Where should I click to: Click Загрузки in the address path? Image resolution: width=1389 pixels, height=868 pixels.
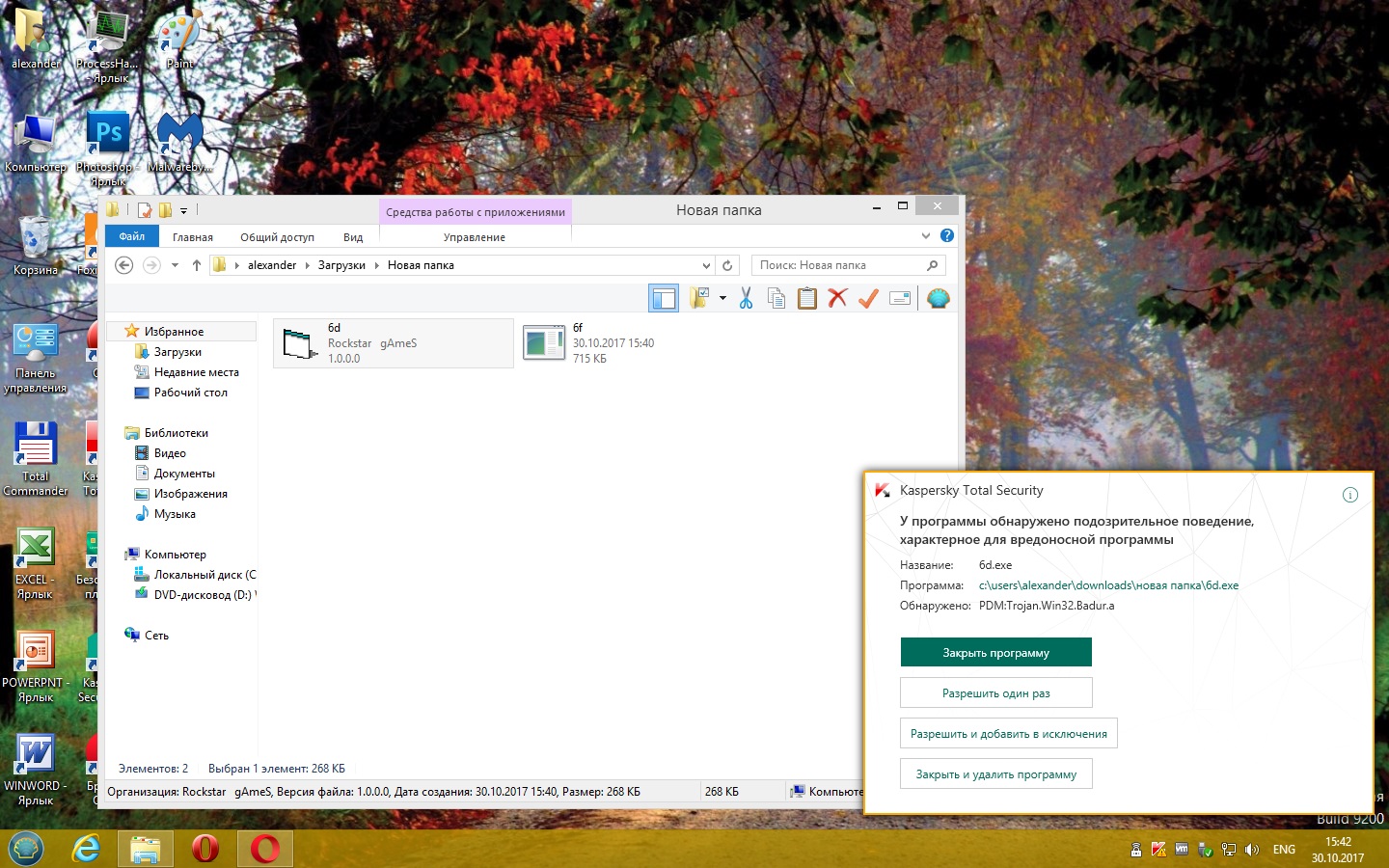(x=341, y=265)
